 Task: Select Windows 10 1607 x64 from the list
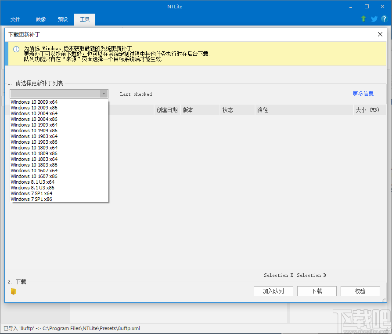[x=34, y=171]
